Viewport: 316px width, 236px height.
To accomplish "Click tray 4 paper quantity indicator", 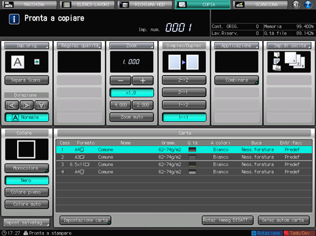I will click(192, 172).
